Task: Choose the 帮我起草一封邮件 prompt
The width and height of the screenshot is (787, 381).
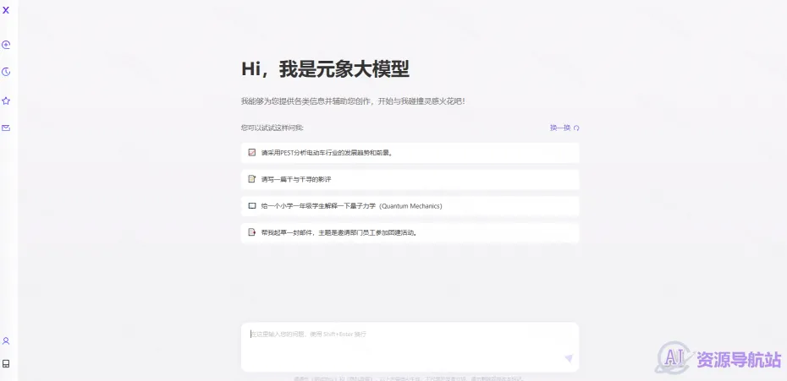Action: click(x=410, y=232)
